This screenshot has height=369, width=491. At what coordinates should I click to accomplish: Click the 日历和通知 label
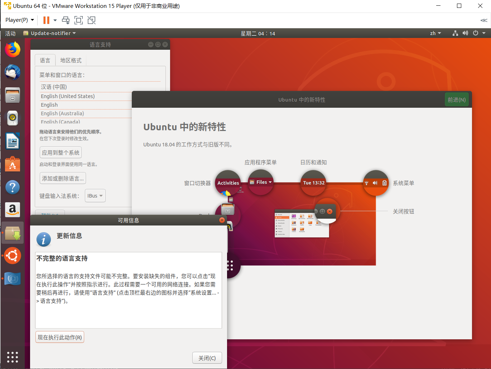313,162
